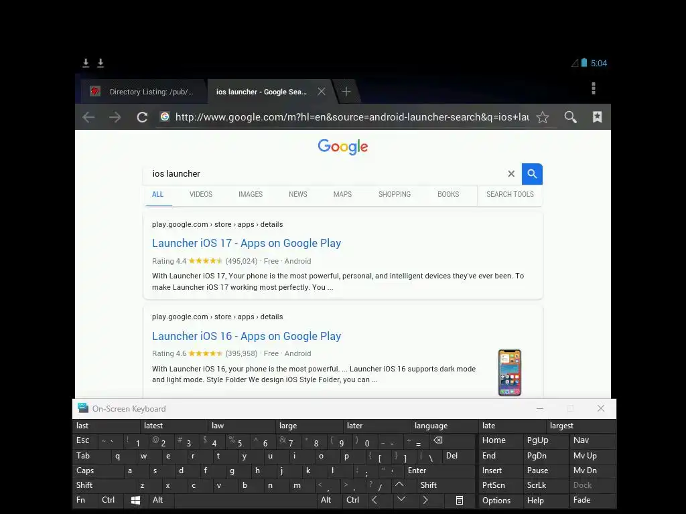686x514 pixels.
Task: Tap the battery status icon
Action: tap(584, 63)
